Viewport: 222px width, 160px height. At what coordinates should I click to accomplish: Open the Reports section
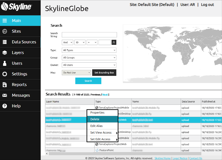pyautogui.click(x=20, y=85)
